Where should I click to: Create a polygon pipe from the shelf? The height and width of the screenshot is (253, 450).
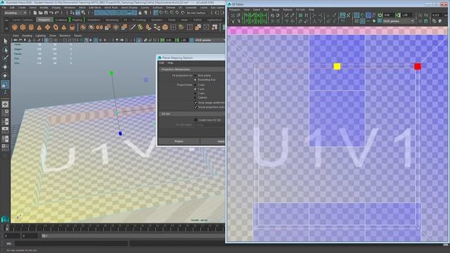coord(72,27)
